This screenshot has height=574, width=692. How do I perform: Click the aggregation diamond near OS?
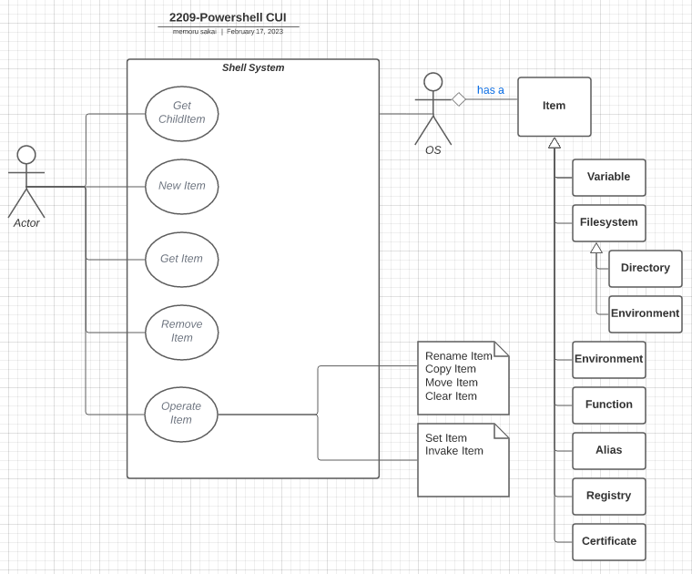tap(459, 99)
